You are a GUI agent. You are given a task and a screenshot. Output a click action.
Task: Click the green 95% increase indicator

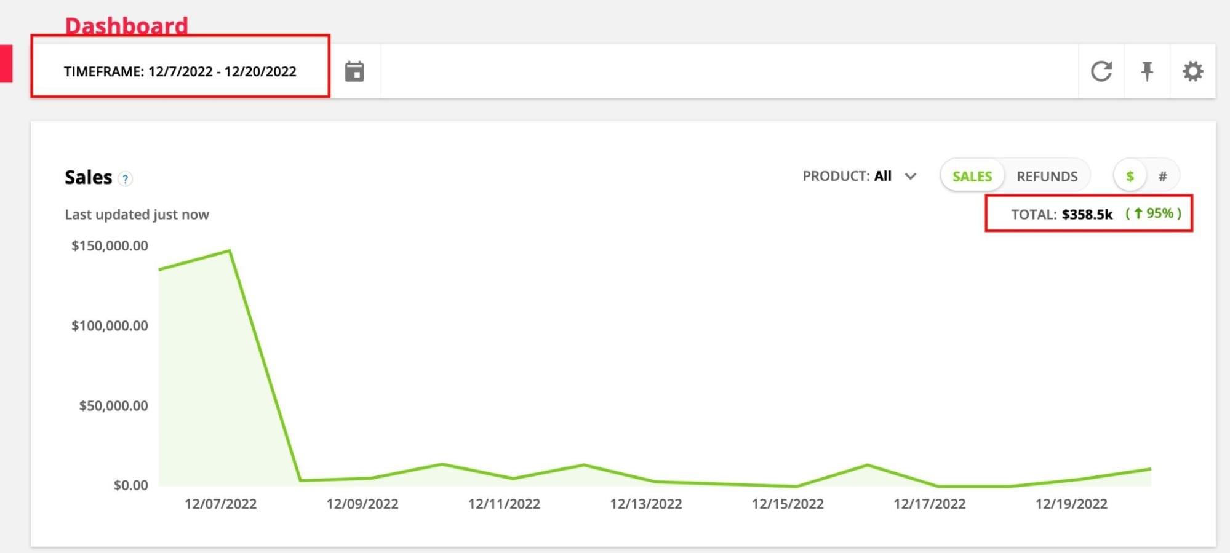[1153, 213]
